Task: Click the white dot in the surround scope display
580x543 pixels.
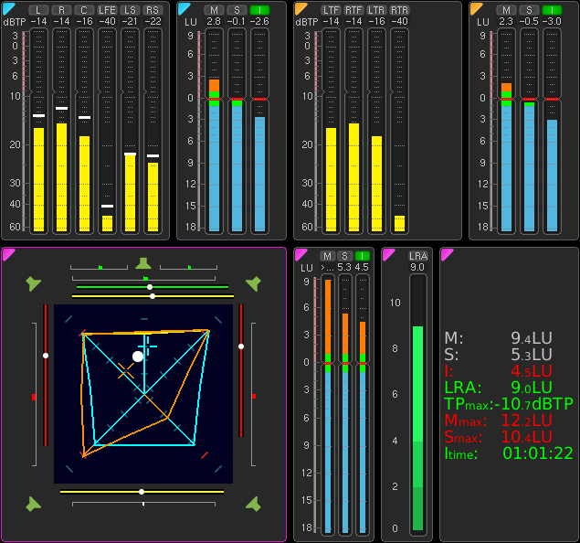Action: pyautogui.click(x=138, y=356)
